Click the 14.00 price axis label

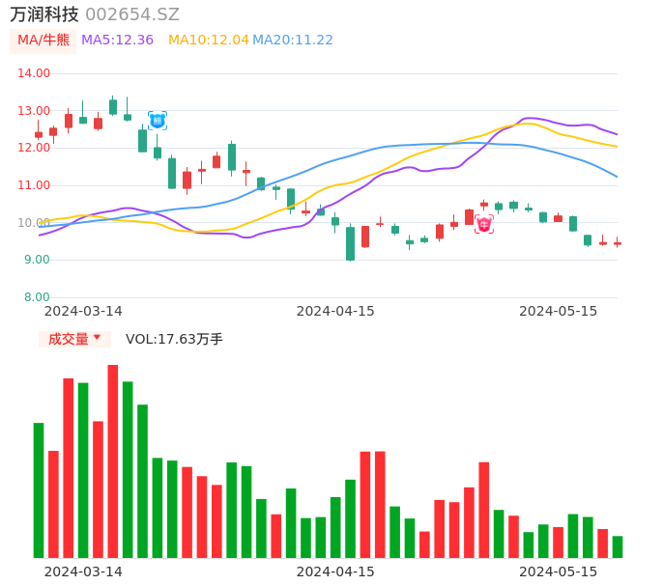pos(34,73)
